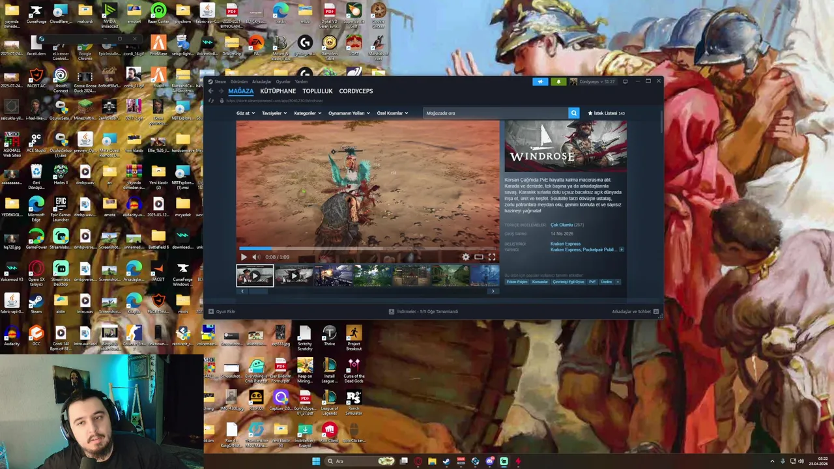Expand more user tags plus button
The image size is (834, 469).
coord(618,282)
